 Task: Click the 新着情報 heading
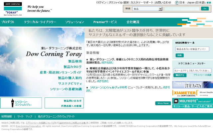93,53
